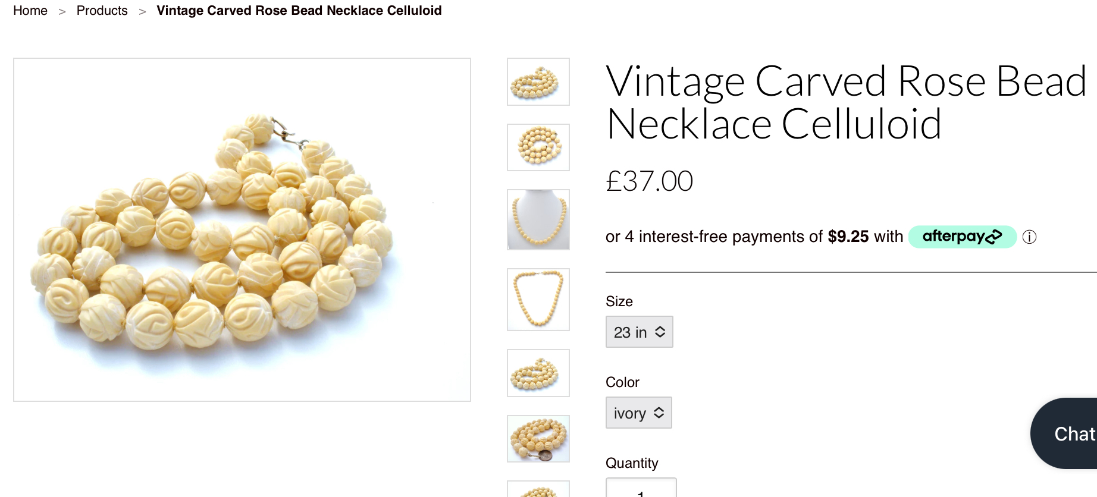Select the fifth gallery thumbnail, below the flat-laid necklace
Viewport: 1097px width, 497px height.
click(x=538, y=373)
